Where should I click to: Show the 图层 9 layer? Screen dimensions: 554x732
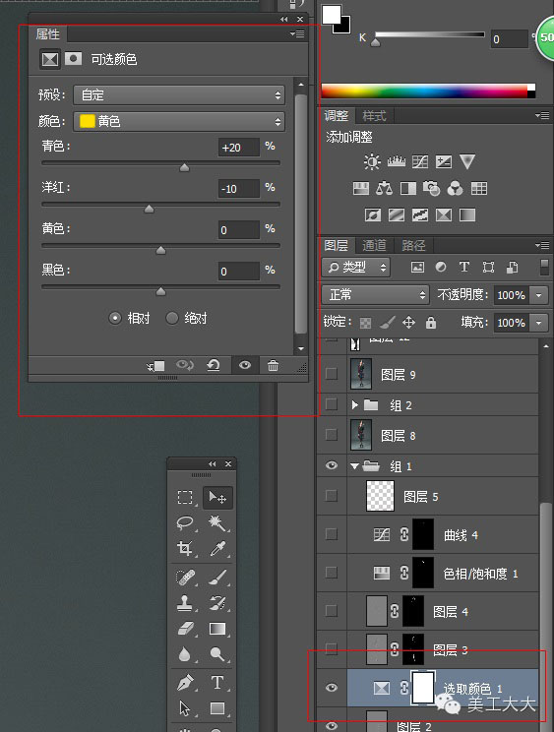coord(332,374)
